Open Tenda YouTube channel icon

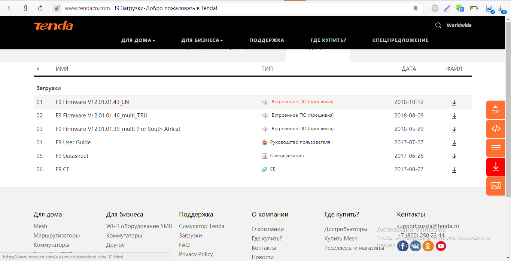click(x=441, y=246)
